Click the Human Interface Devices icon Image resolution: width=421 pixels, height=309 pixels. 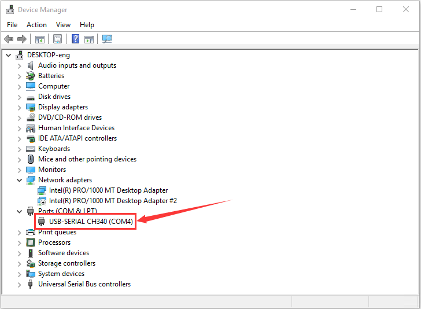coord(31,128)
